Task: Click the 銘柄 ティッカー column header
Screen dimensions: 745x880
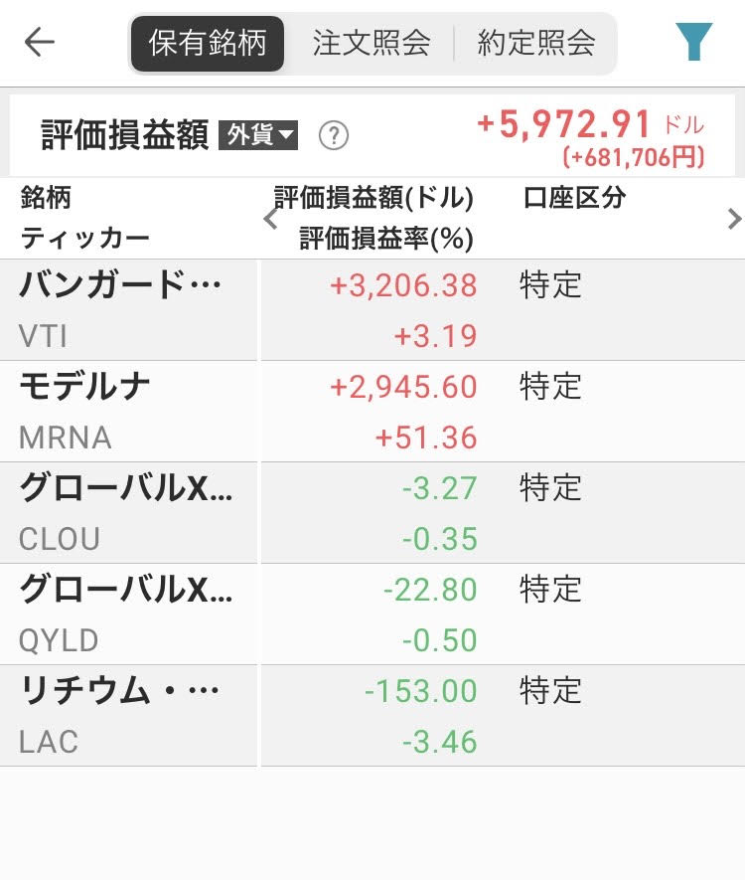Action: point(84,219)
